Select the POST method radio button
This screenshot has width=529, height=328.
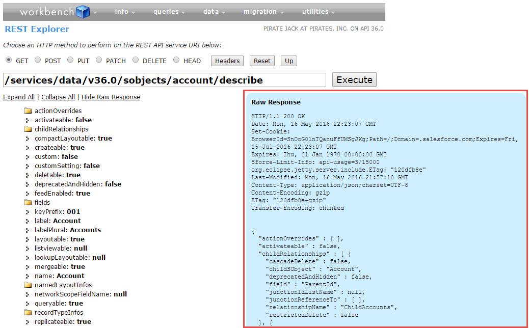pyautogui.click(x=38, y=60)
